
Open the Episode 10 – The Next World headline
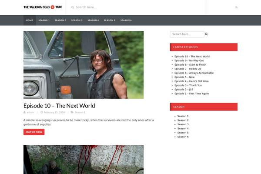click(x=59, y=106)
